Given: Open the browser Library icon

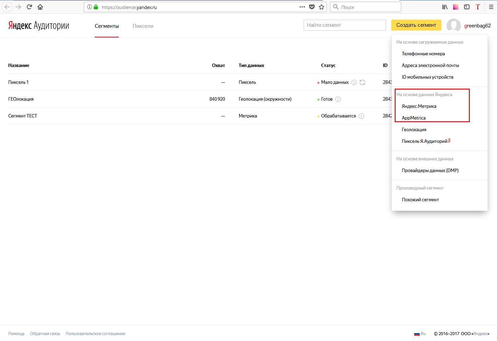Looking at the screenshot, I should 445,7.
